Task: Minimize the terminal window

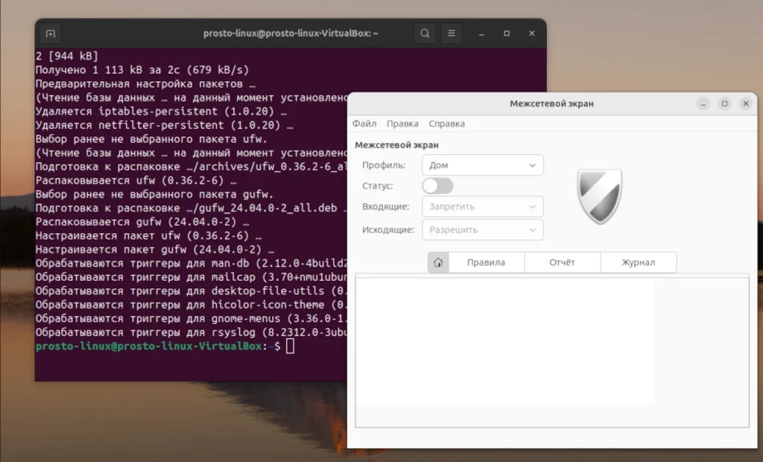Action: [482, 34]
